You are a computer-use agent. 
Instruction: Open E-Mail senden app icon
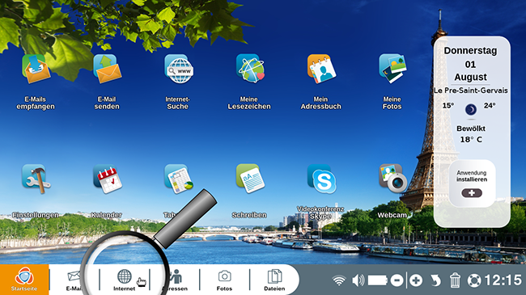(x=108, y=69)
